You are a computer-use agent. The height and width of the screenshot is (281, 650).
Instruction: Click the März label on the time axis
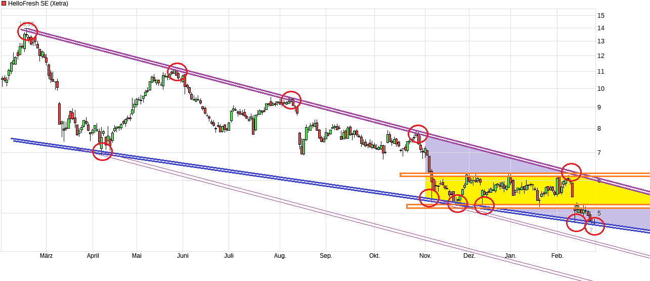click(x=46, y=256)
